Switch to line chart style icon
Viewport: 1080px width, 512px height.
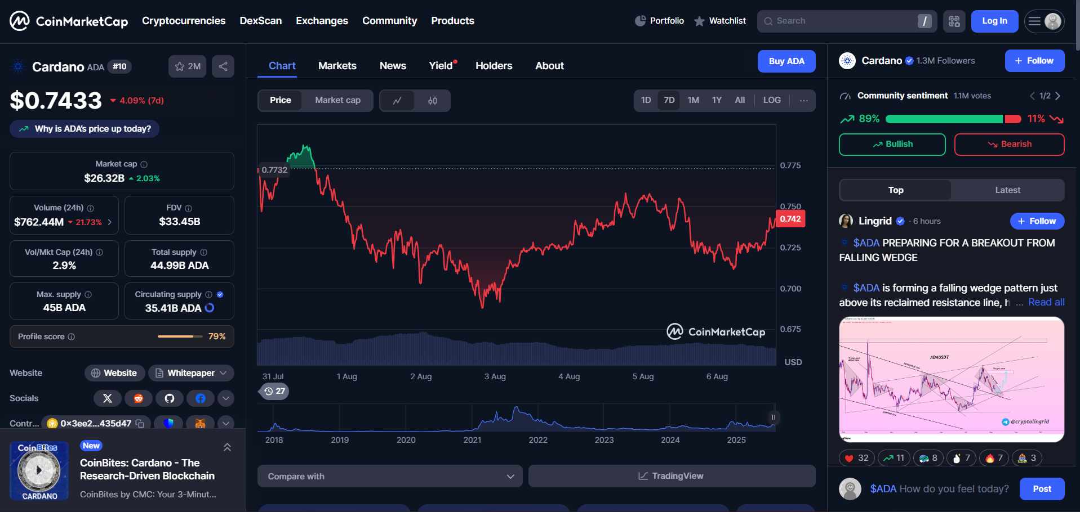[x=397, y=101]
